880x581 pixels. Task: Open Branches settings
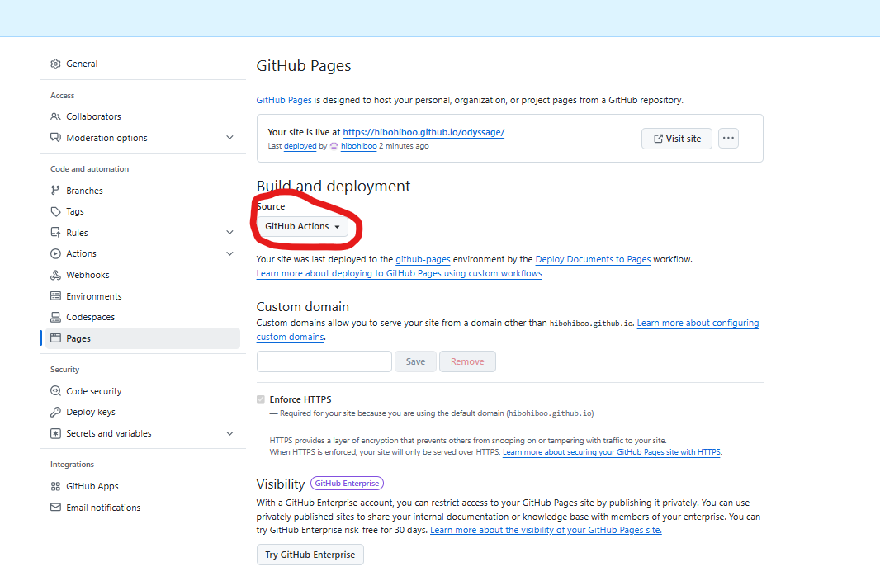point(85,191)
